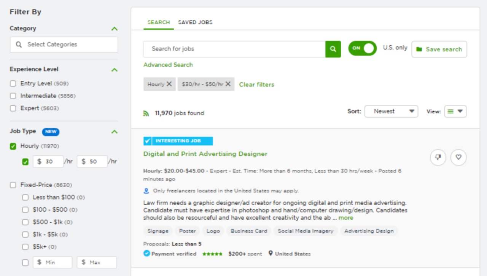Image resolution: width=487 pixels, height=276 pixels.
Task: Open the View layout dropdown
Action: [x=455, y=111]
